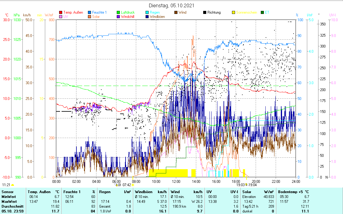Click the 07:42 marker below the time axis

coord(126,185)
